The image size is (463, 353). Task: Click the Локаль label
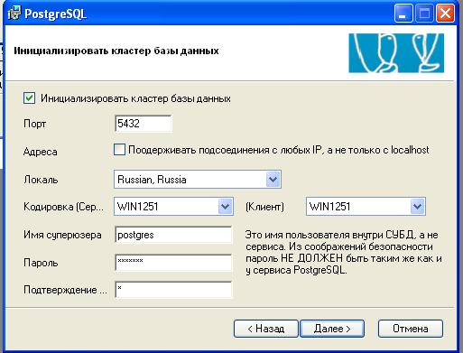pyautogui.click(x=41, y=180)
